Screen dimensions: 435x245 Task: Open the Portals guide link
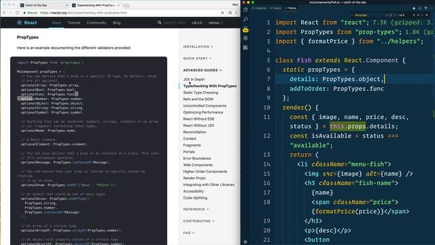pos(189,152)
